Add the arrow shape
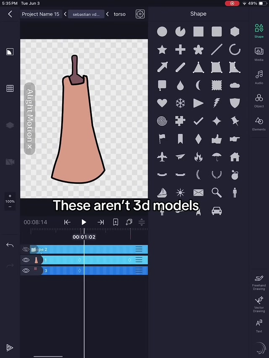This screenshot has width=269, height=358. click(x=162, y=67)
